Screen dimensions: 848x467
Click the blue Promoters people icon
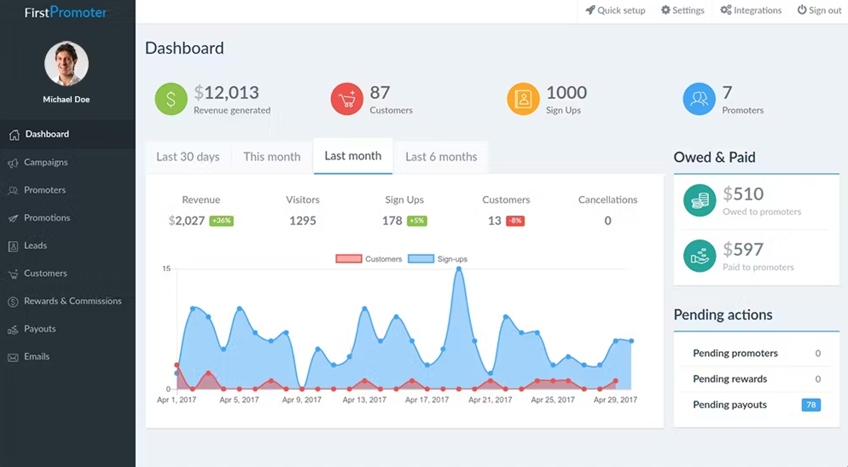click(x=699, y=99)
